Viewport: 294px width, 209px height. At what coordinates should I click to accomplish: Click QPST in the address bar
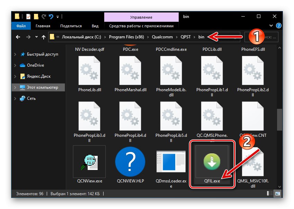click(x=185, y=37)
